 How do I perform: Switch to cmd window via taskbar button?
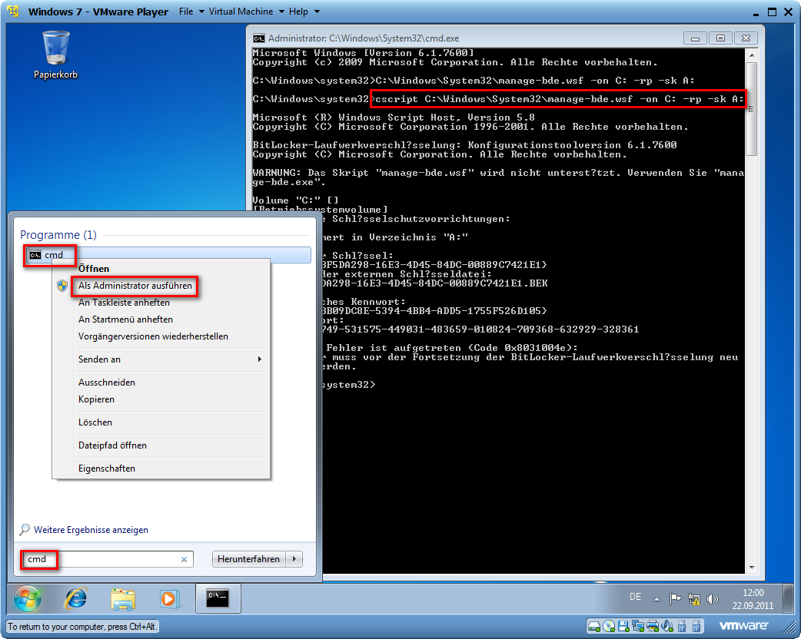[x=218, y=598]
